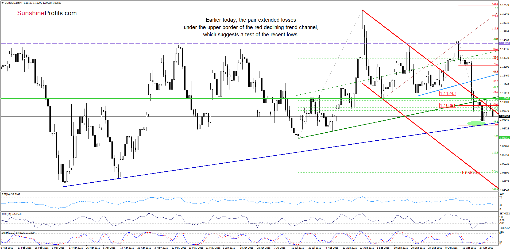
Task: Click the red 50.0 Fibonacci level label
Action: click(496, 82)
